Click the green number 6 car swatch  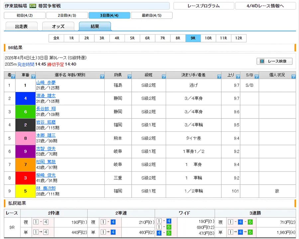pyautogui.click(x=26, y=112)
